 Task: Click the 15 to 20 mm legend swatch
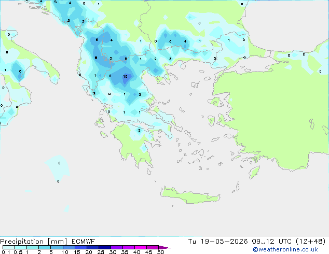(x=81, y=247)
